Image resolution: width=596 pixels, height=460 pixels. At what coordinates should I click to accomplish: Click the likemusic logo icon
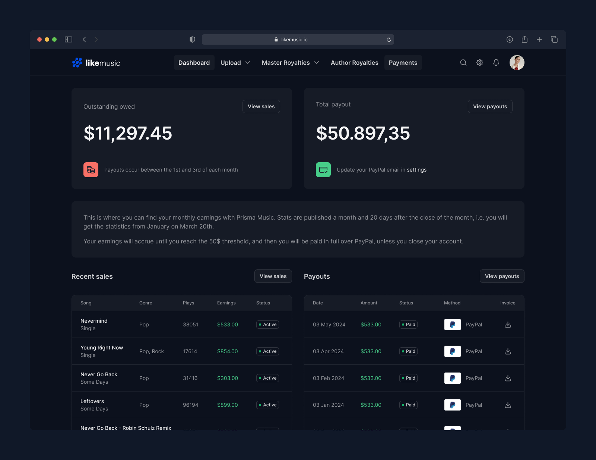[77, 63]
